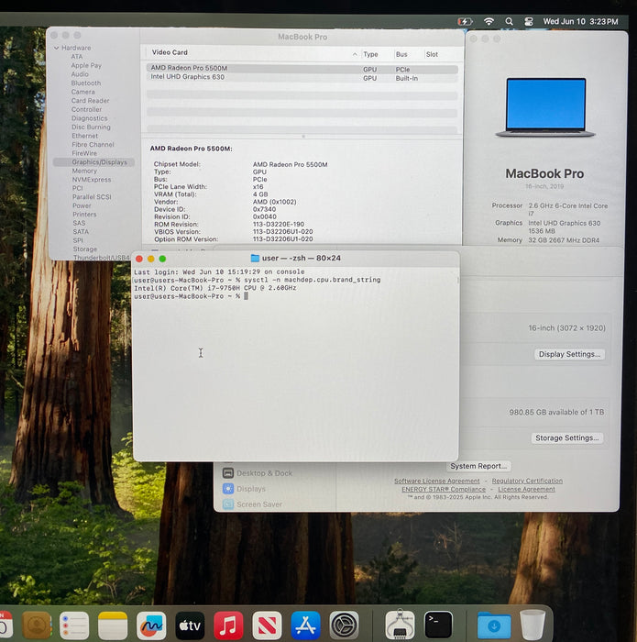Select Disc Burning in the sidebar
Viewport: 637px width, 642px height.
point(92,127)
